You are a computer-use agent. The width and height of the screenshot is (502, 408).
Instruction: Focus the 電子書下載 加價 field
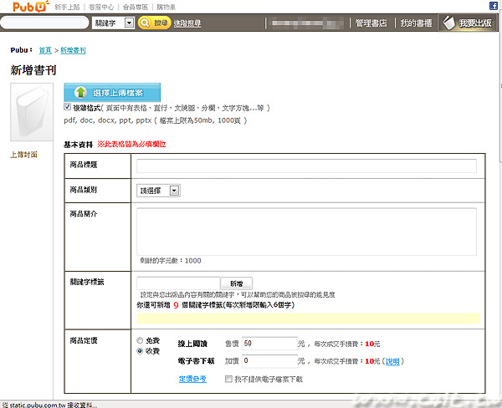(269, 361)
